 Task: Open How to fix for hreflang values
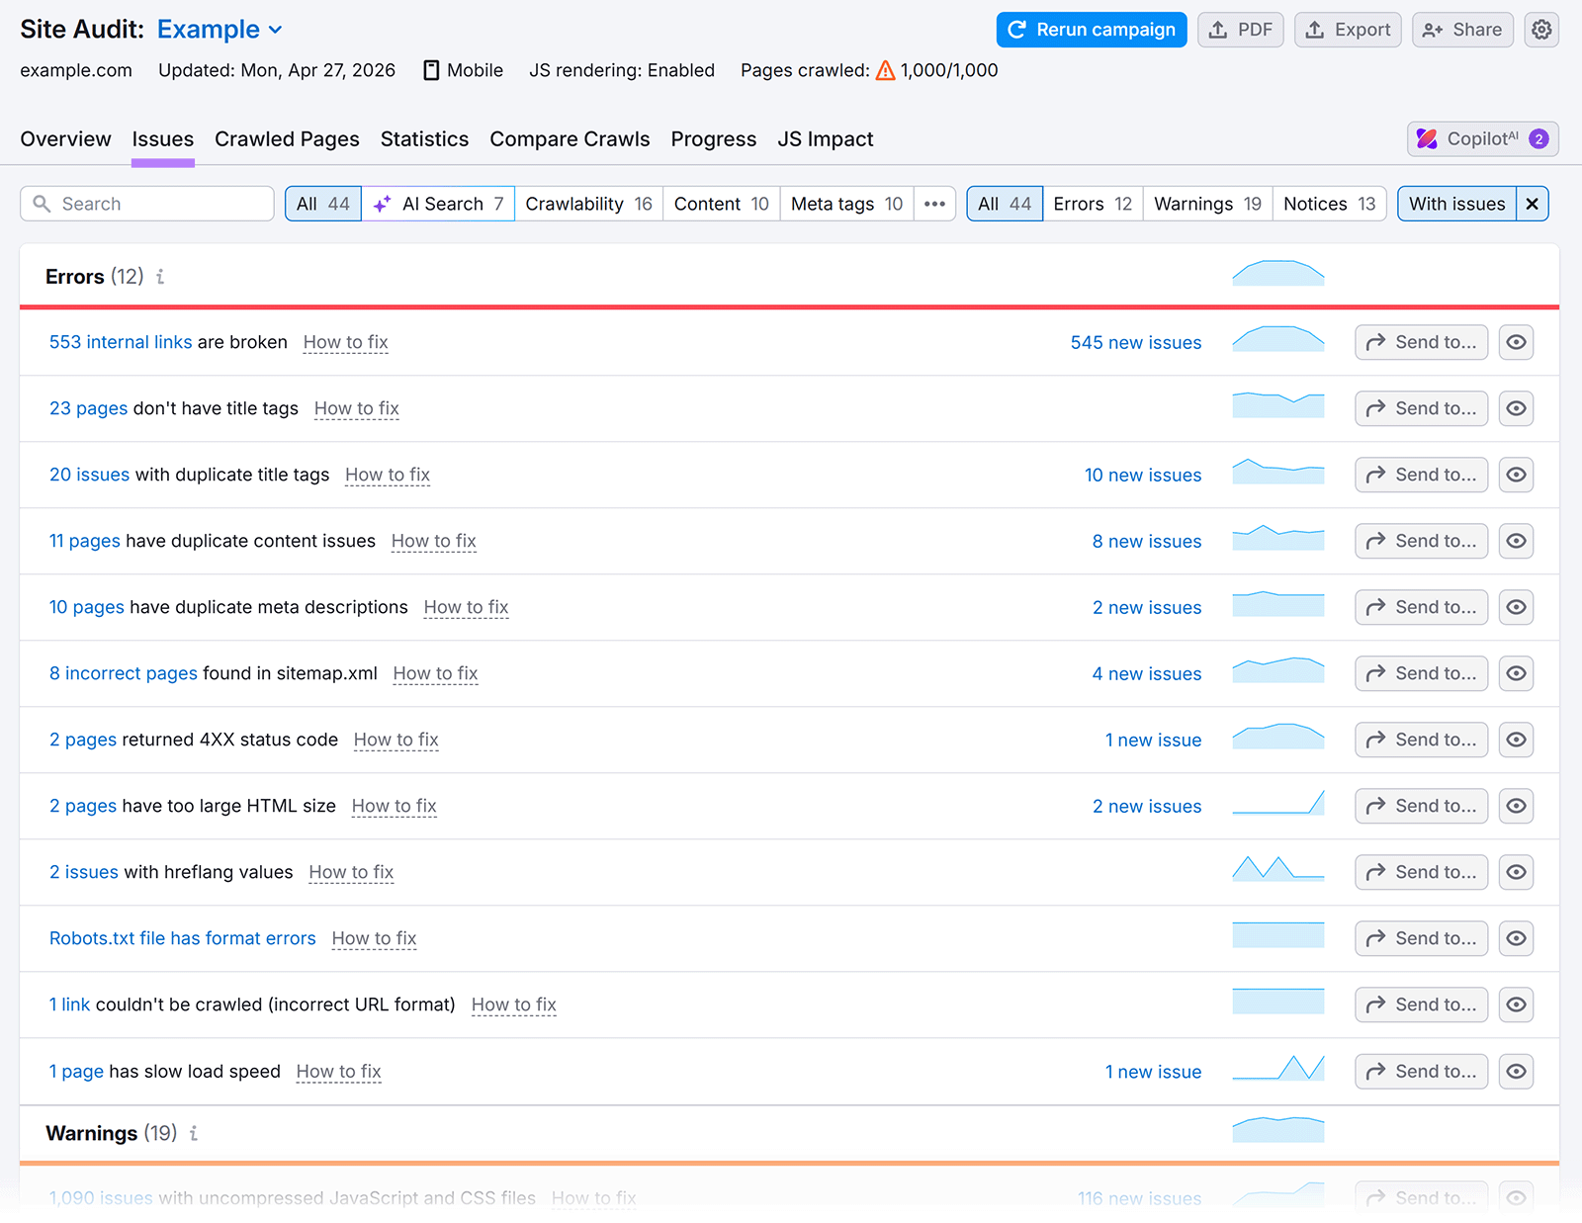(x=351, y=872)
